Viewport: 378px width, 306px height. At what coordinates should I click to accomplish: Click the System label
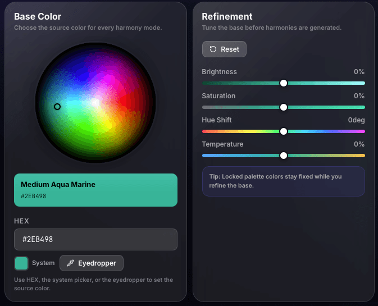(x=43, y=263)
